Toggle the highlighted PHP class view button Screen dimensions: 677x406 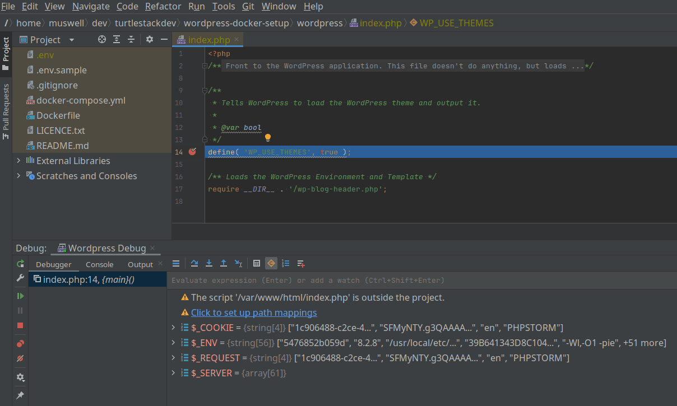tap(271, 263)
